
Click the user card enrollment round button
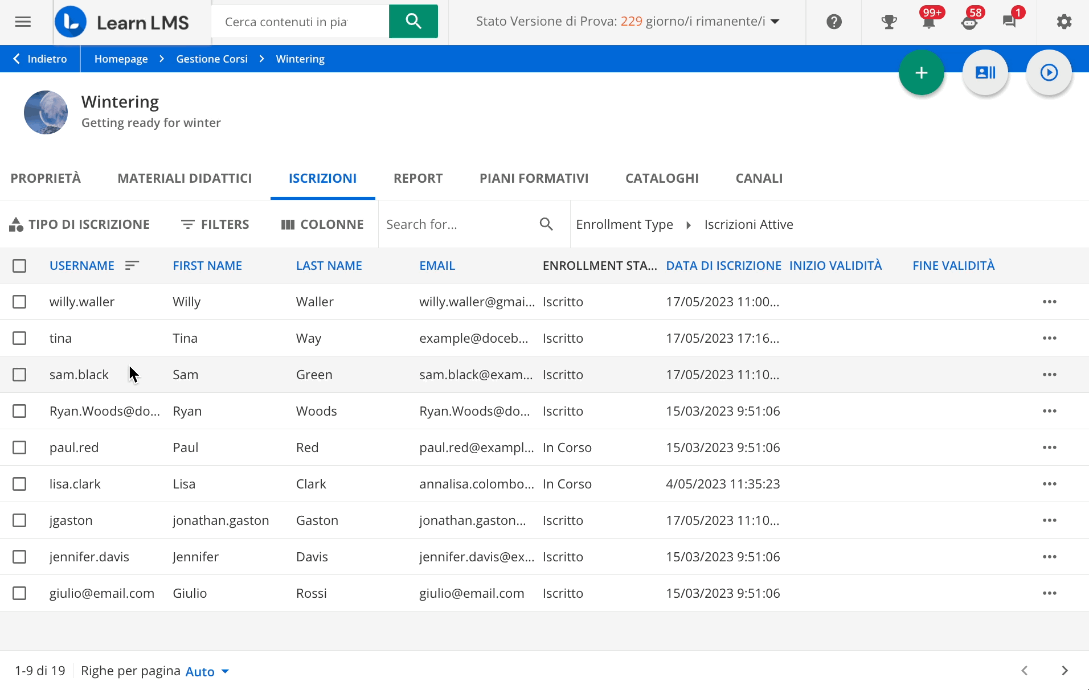(985, 72)
